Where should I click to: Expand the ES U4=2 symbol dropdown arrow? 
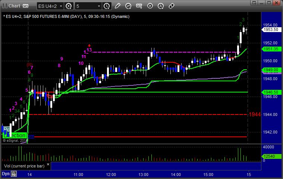[x=61, y=6]
